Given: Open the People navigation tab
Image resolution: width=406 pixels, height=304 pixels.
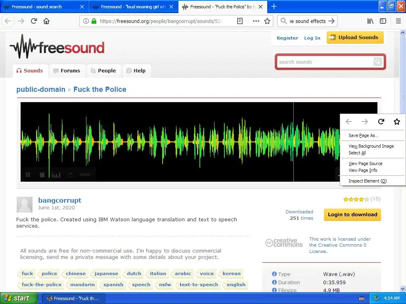Looking at the screenshot, I should pos(103,70).
